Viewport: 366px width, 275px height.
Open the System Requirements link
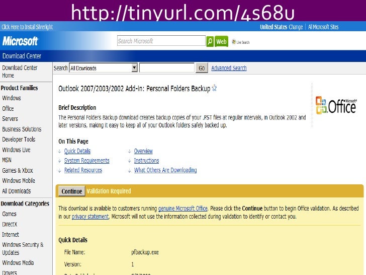(86, 161)
